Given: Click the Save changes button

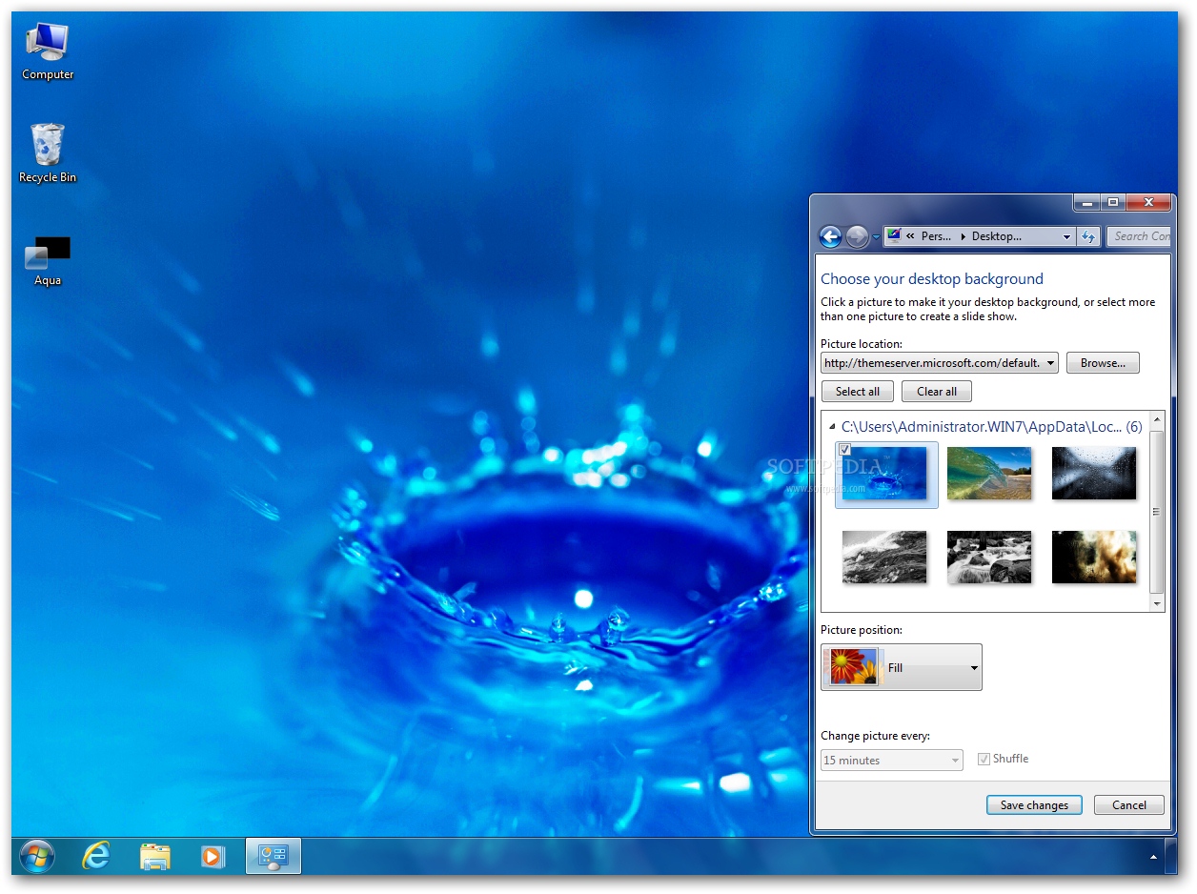Looking at the screenshot, I should (x=1034, y=805).
